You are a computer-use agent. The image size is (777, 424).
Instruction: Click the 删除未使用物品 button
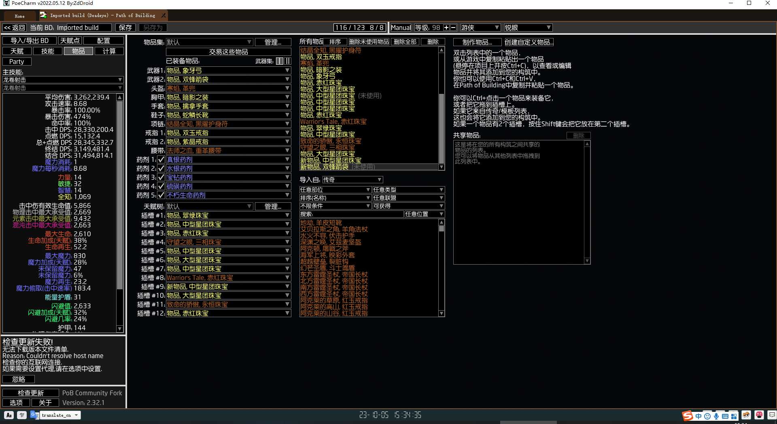[x=369, y=42]
